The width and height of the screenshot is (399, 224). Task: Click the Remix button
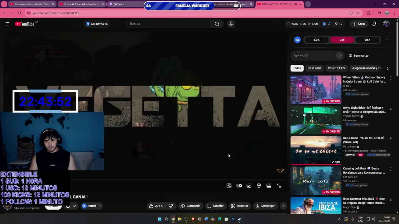(89, 206)
